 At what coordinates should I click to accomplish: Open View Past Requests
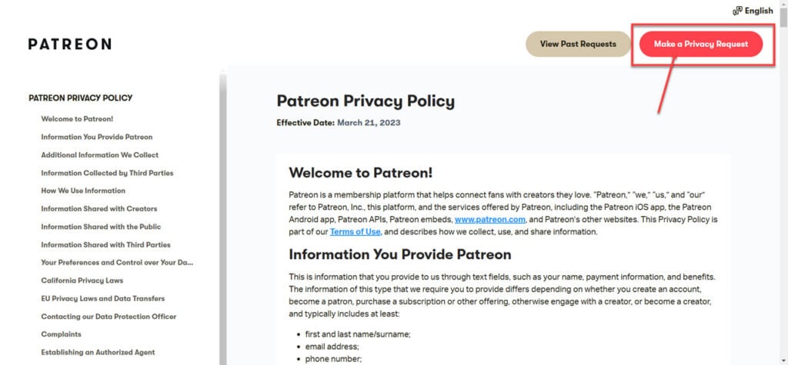(578, 44)
